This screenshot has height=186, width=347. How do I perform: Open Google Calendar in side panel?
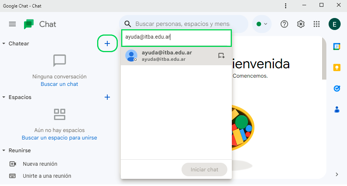tap(337, 46)
